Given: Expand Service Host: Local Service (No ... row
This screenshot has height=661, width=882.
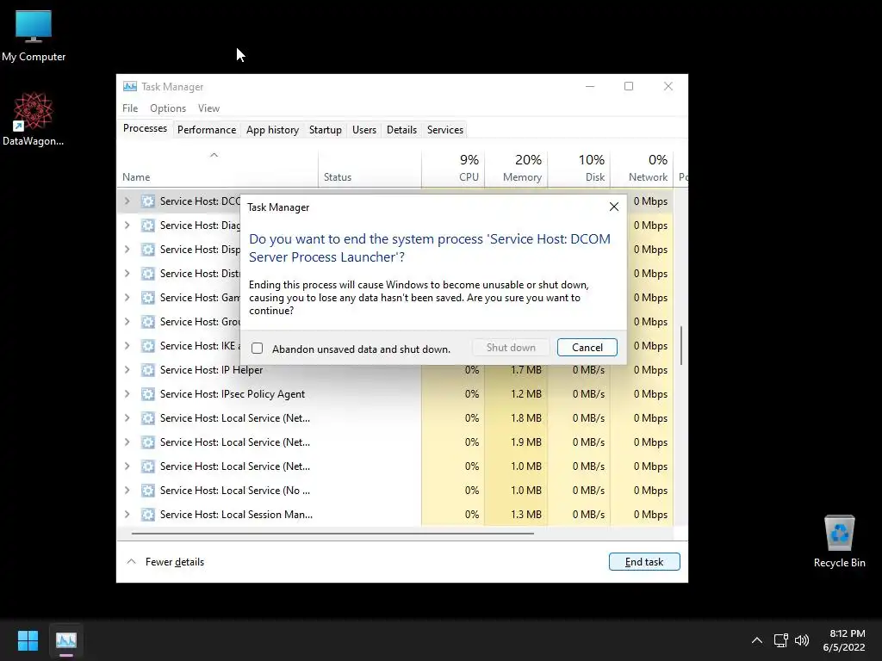Looking at the screenshot, I should 127,490.
